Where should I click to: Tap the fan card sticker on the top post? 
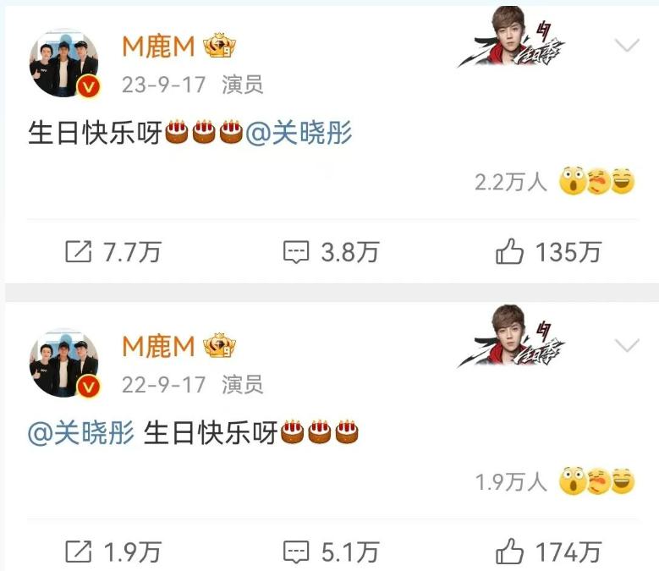point(512,37)
